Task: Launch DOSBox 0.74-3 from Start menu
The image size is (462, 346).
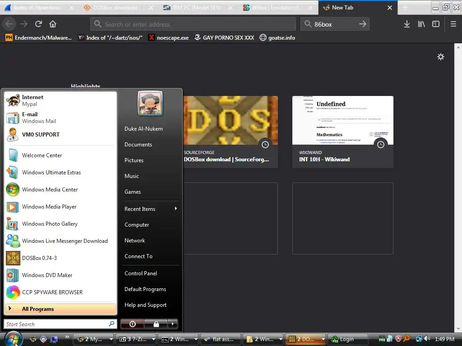Action: (x=60, y=258)
